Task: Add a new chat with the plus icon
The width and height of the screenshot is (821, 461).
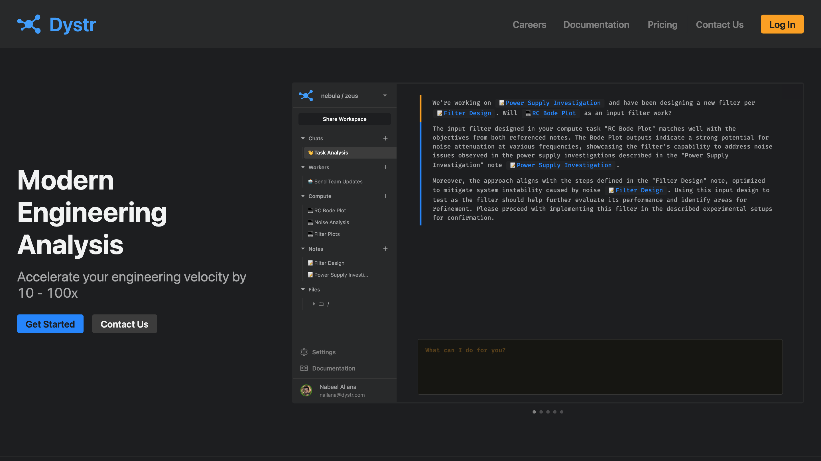Action: [385, 138]
